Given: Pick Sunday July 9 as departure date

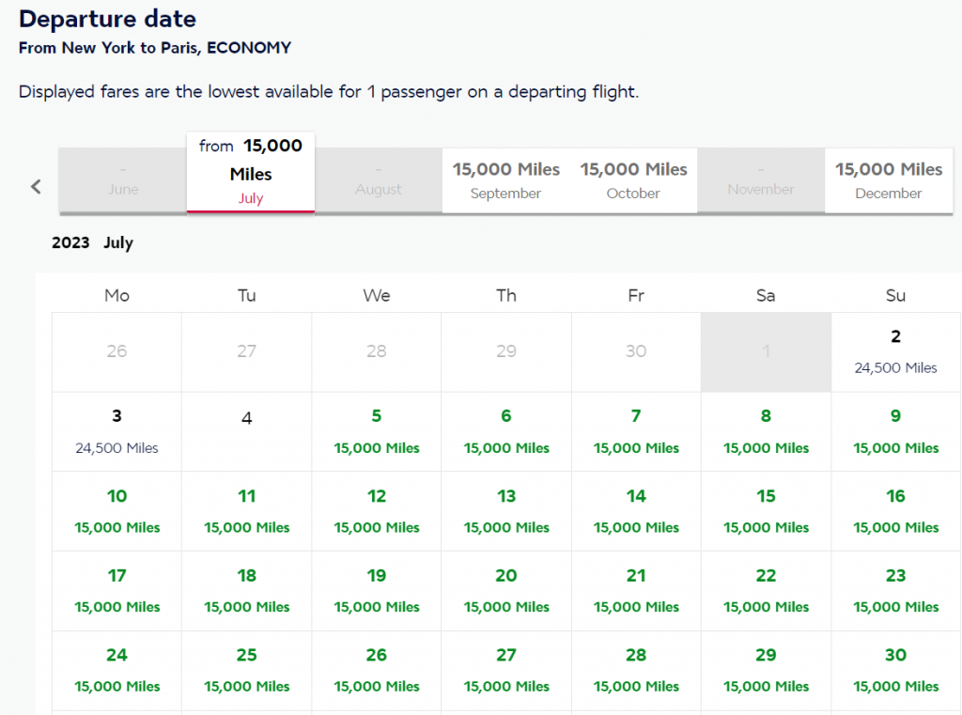Looking at the screenshot, I should coord(894,431).
